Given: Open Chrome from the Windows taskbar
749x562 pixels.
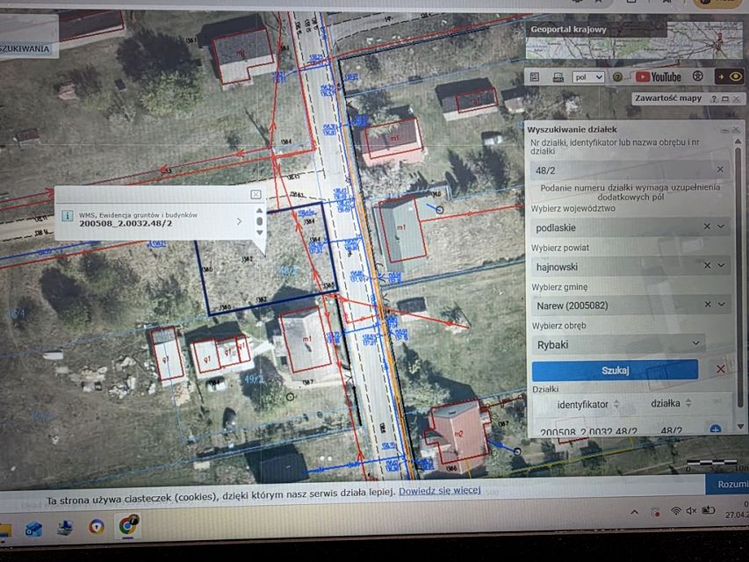Looking at the screenshot, I should pyautogui.click(x=128, y=527).
